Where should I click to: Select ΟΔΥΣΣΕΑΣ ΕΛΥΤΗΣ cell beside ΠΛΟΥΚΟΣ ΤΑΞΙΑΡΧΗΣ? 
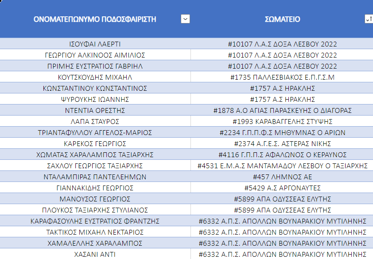click(282, 209)
